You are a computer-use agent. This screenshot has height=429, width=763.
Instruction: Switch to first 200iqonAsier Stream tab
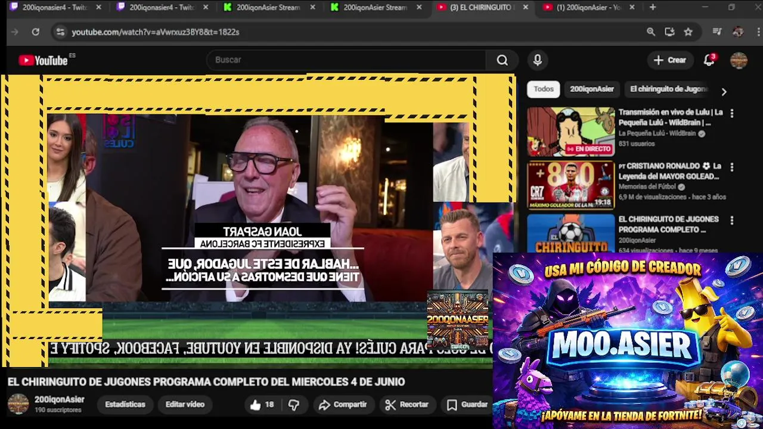click(269, 8)
